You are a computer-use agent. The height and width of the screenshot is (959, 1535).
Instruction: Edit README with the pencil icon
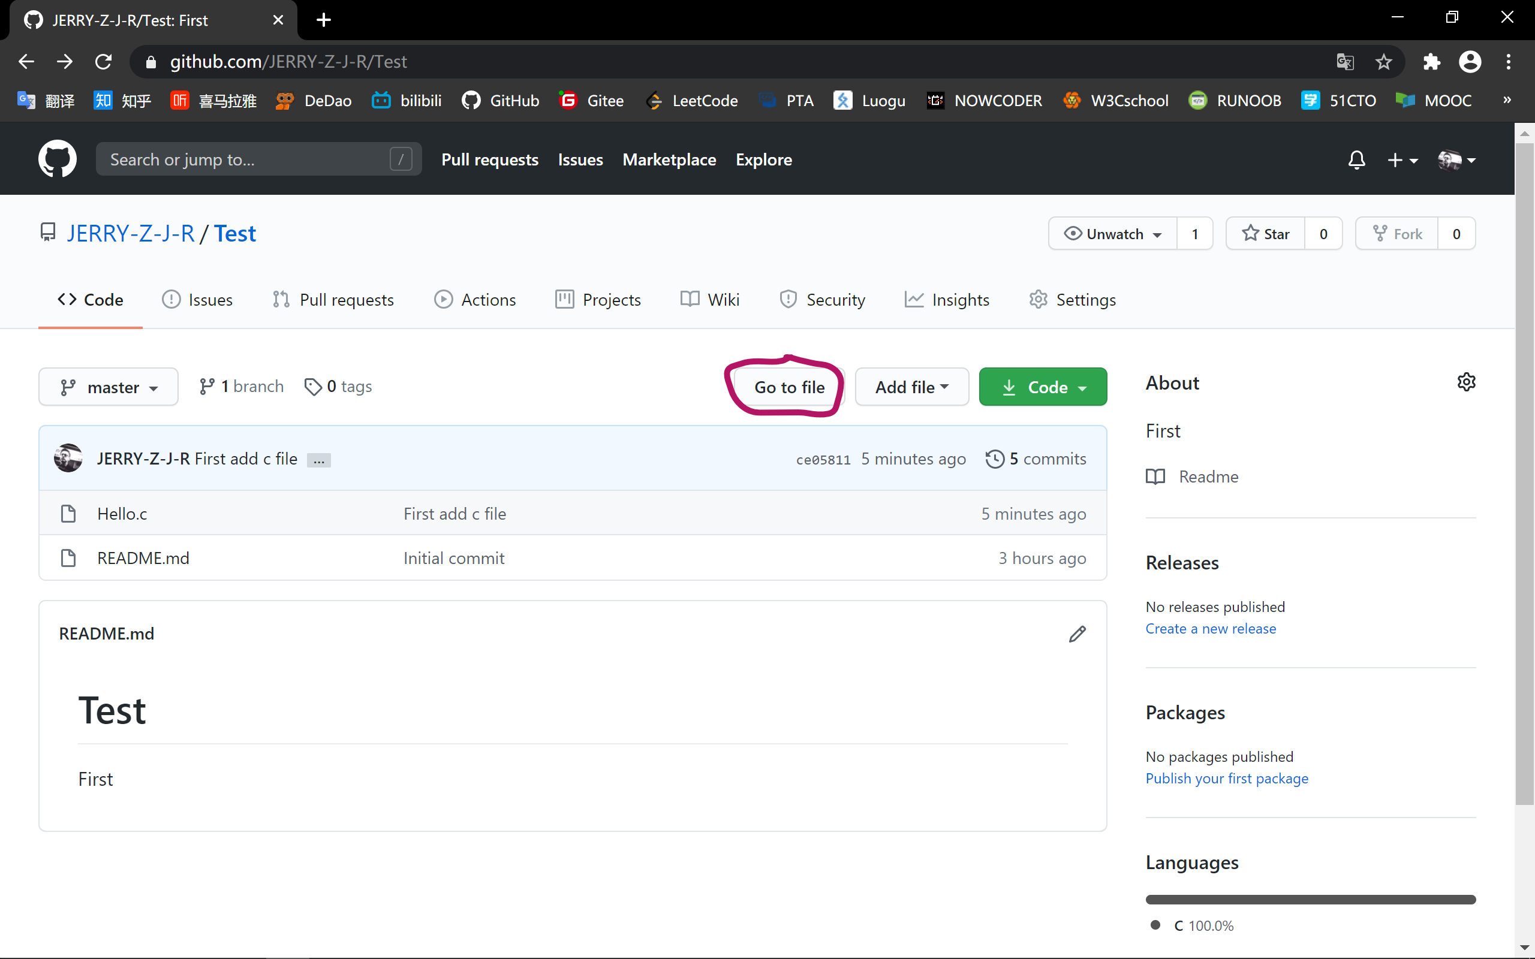1077,634
